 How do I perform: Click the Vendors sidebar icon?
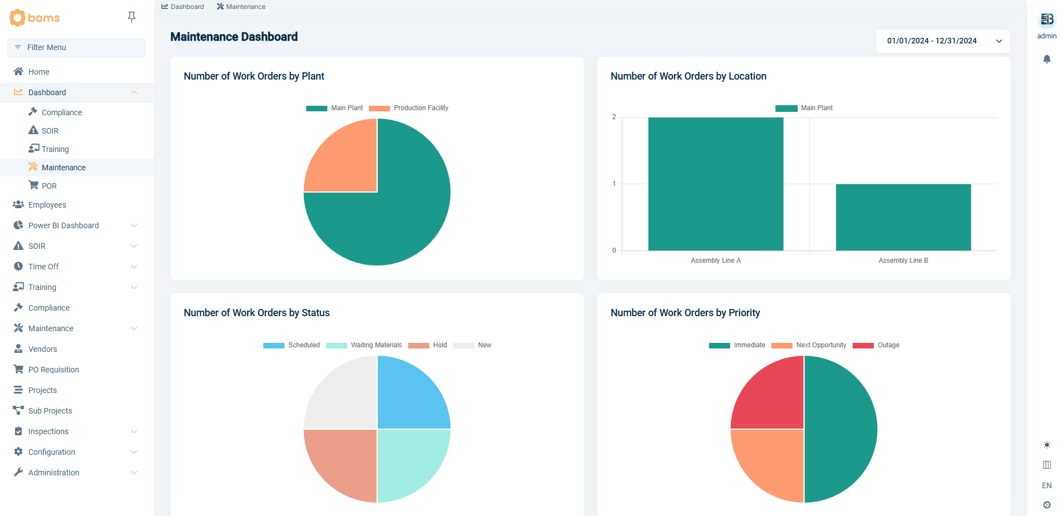[18, 348]
